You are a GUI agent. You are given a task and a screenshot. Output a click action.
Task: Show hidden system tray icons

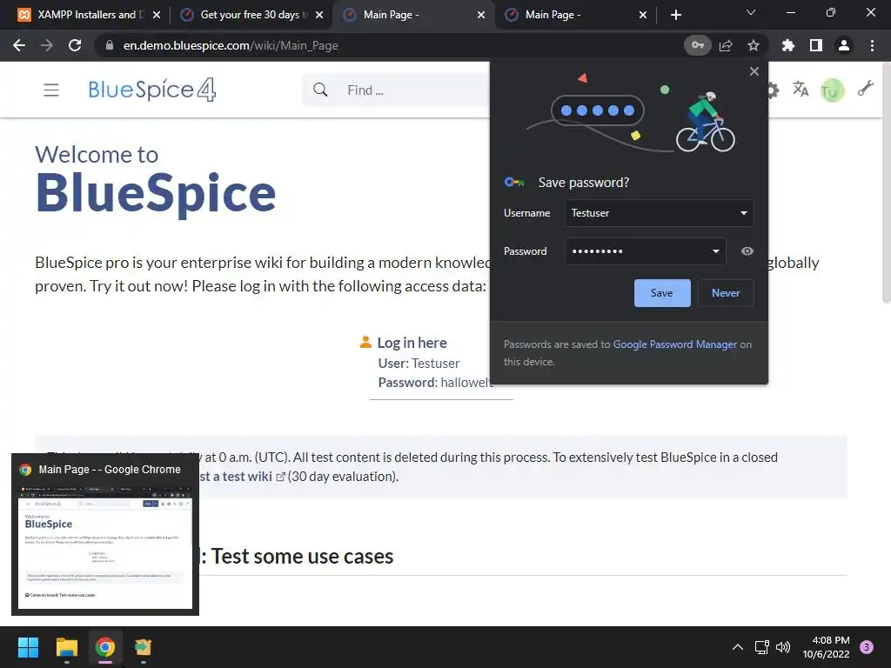(738, 647)
